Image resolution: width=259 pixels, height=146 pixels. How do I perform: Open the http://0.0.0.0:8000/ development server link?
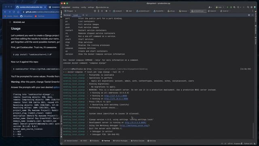tap(136, 122)
